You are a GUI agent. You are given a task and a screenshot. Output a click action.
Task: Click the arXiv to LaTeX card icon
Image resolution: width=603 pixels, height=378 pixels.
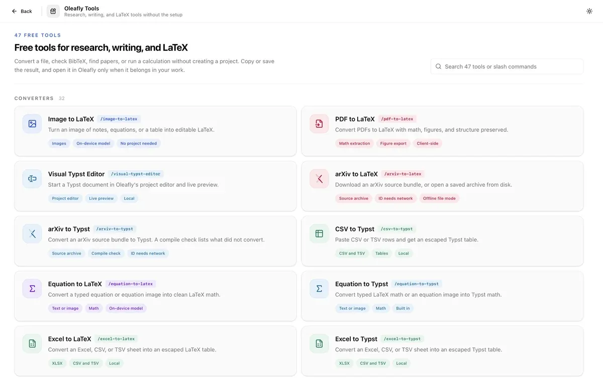coord(319,179)
